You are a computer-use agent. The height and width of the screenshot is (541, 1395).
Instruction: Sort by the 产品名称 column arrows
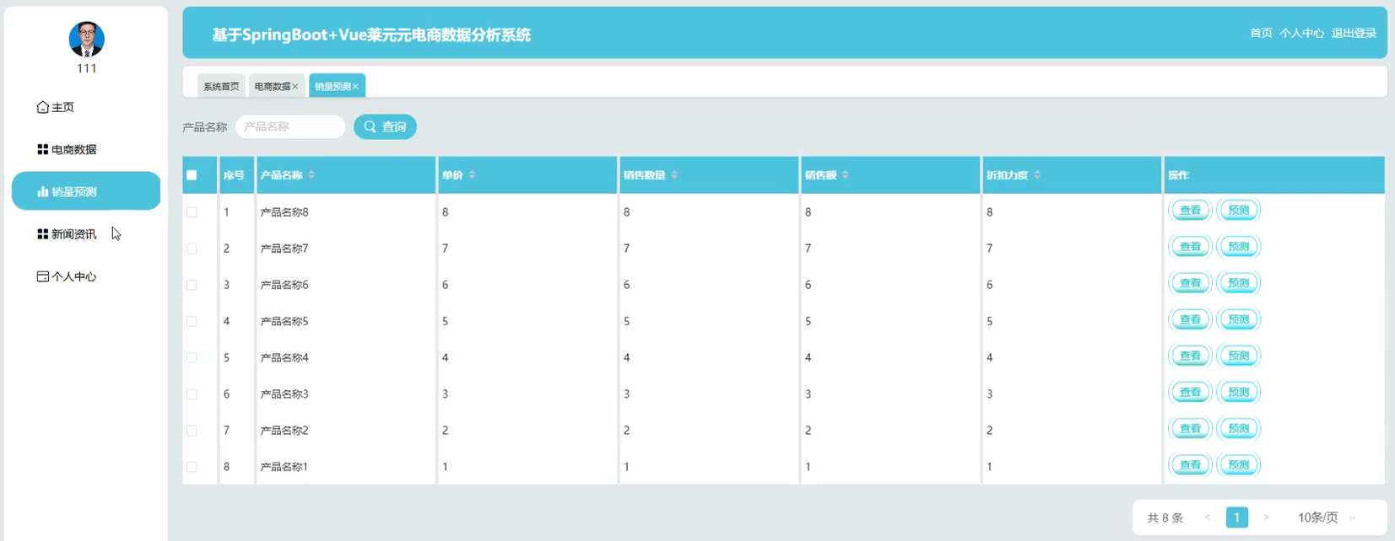(x=311, y=174)
